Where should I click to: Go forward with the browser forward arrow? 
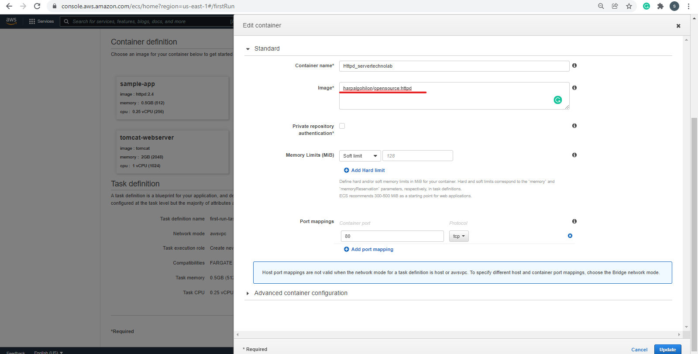pos(23,6)
